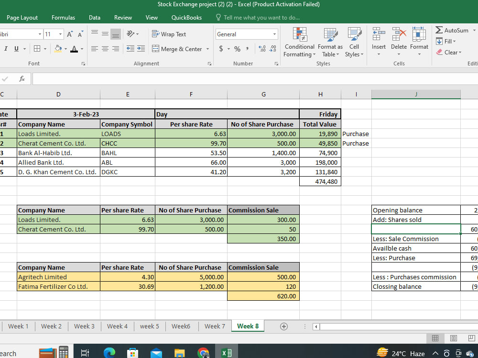Viewport: 478px width, 358px height.
Task: Switch to the Week 7 sheet
Action: click(x=215, y=326)
